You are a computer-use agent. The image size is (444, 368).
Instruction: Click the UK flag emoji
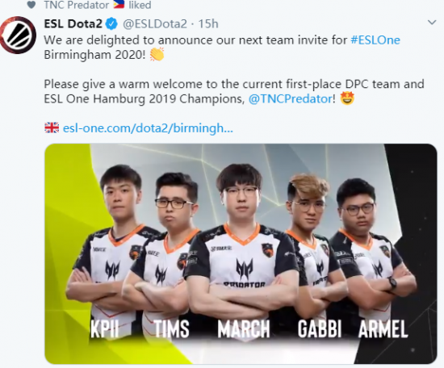(52, 128)
